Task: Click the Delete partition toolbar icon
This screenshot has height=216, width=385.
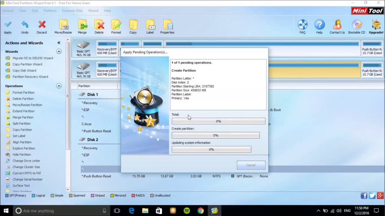Action: click(x=99, y=25)
